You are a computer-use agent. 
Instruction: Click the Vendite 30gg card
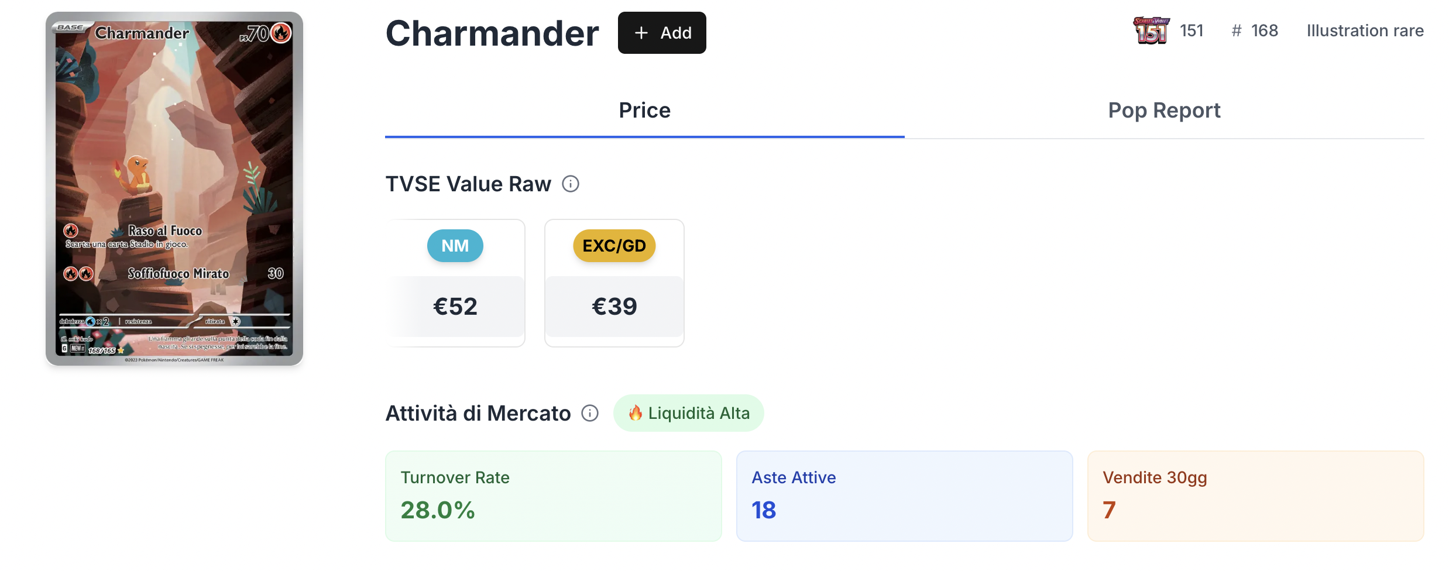[x=1255, y=496]
